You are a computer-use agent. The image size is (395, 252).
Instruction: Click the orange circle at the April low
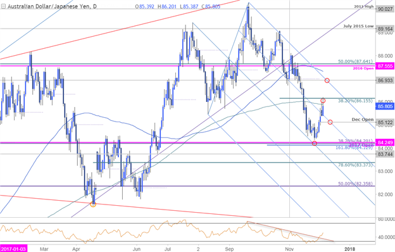[x=93, y=205]
